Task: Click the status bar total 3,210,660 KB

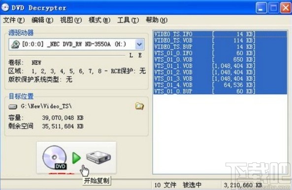Action: [243, 185]
